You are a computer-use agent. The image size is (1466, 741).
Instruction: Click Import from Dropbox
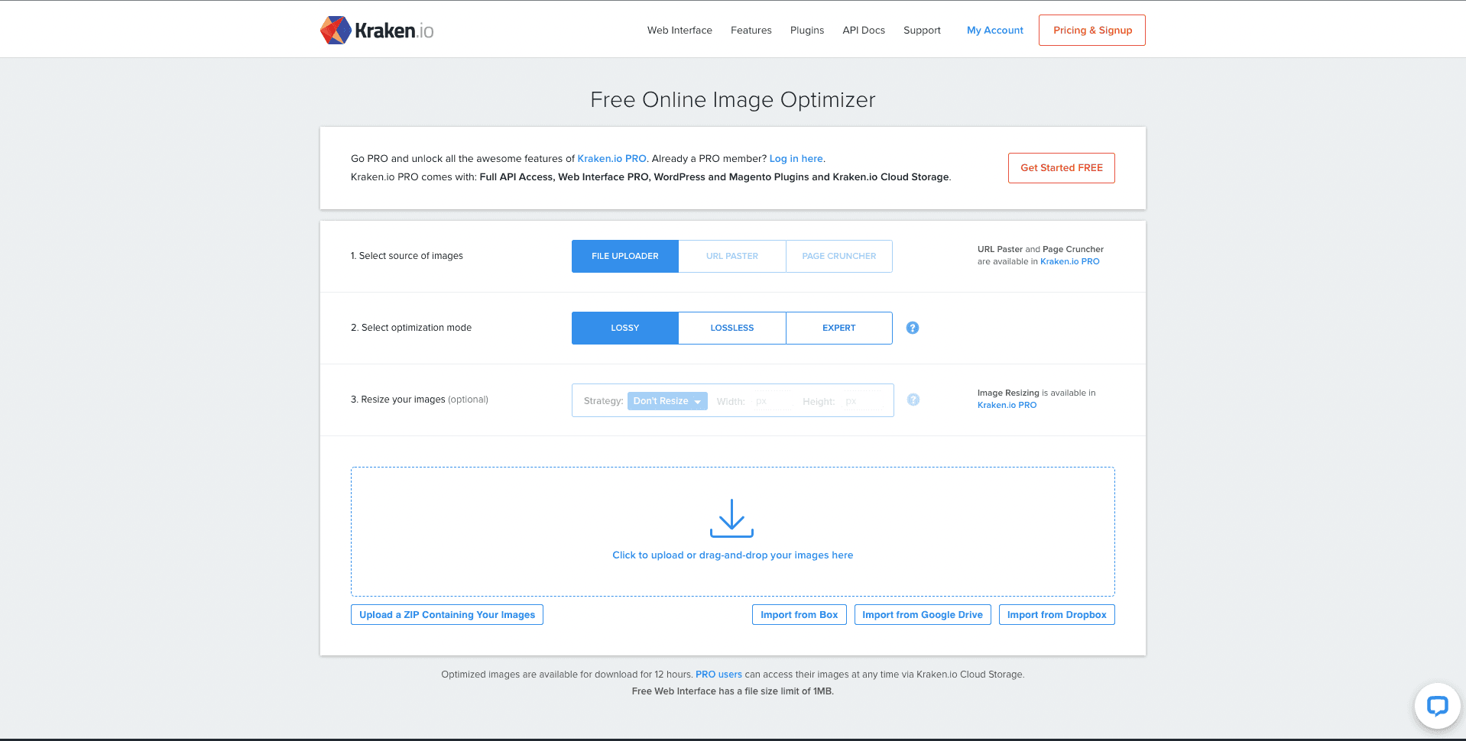pos(1057,615)
